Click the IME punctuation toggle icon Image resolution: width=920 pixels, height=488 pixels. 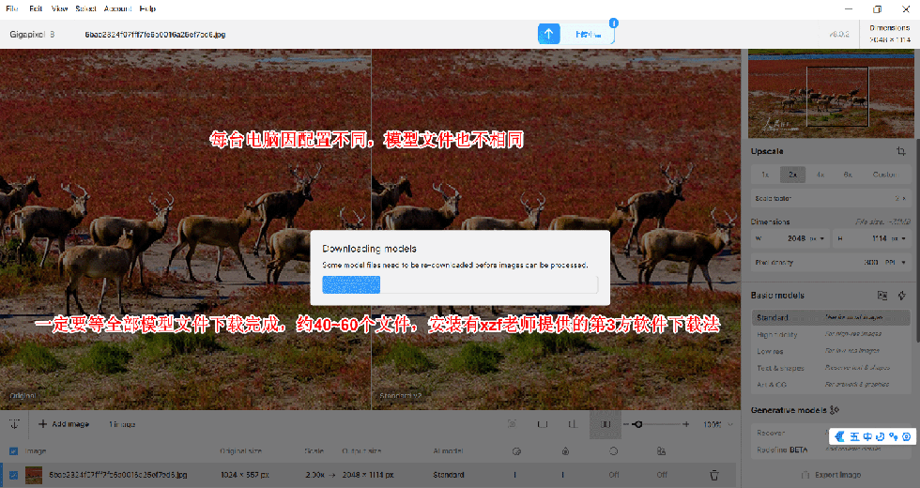click(893, 436)
